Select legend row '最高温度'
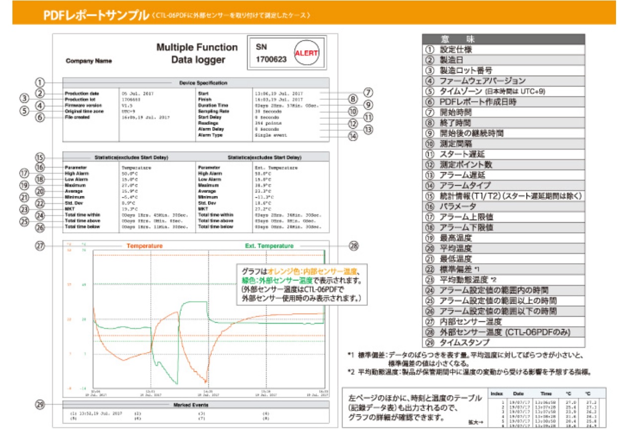 click(x=503, y=238)
